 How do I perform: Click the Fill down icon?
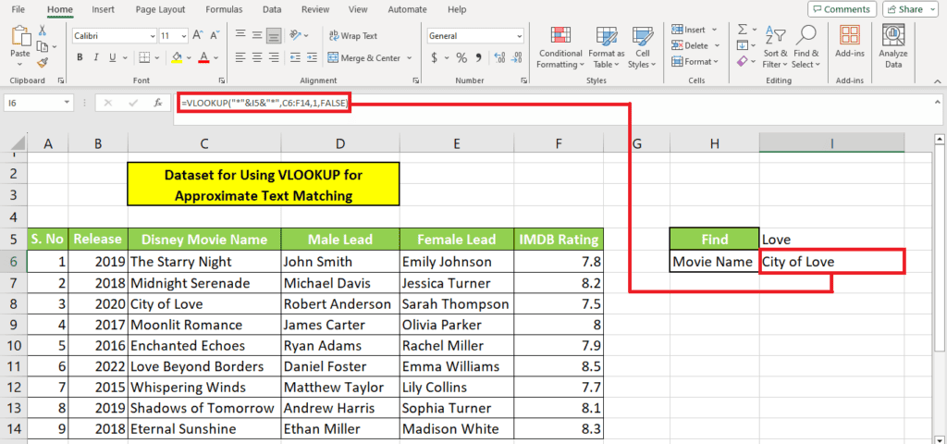tap(743, 45)
